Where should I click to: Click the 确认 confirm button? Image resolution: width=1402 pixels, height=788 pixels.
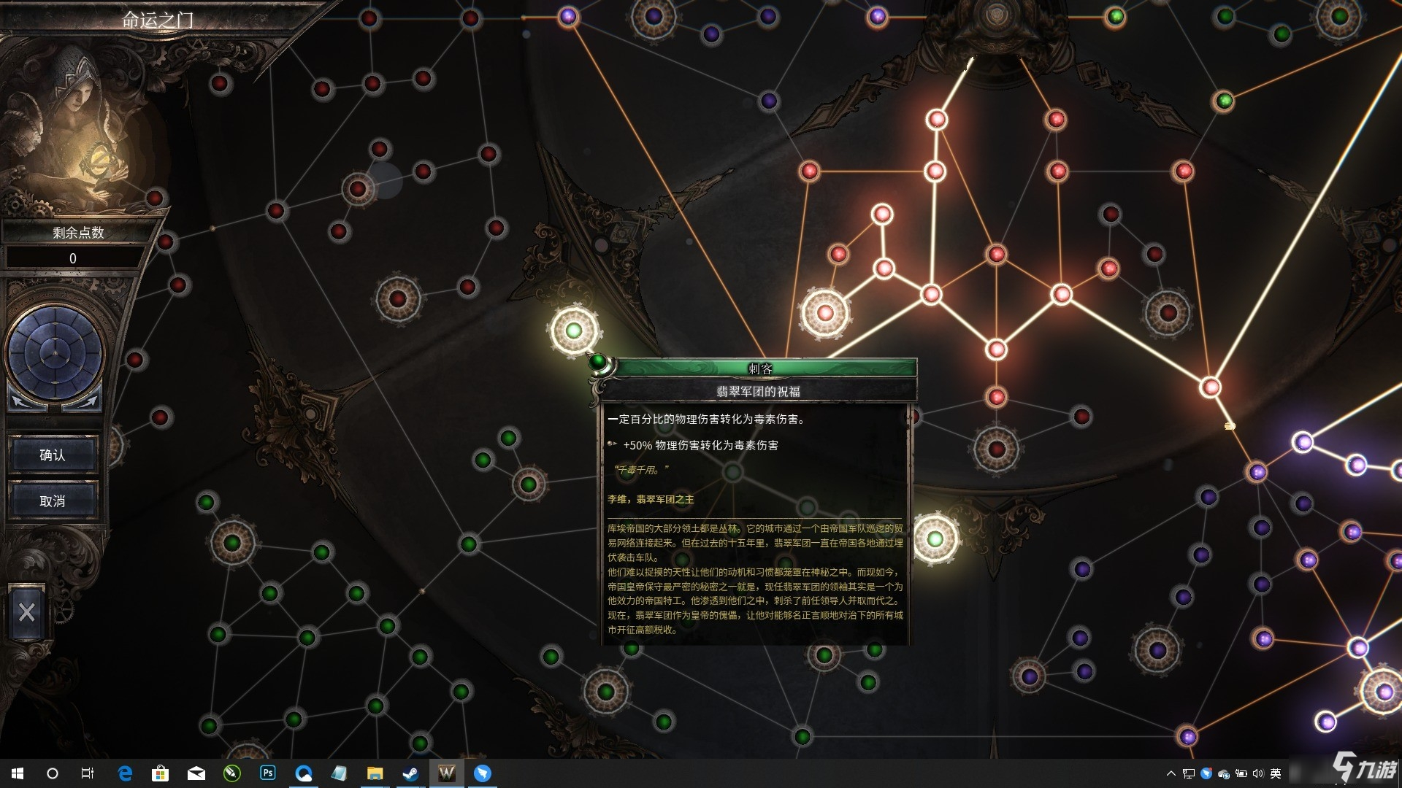pos(53,455)
